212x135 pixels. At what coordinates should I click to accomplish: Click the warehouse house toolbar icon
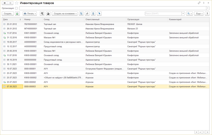pyautogui.click(x=48, y=13)
